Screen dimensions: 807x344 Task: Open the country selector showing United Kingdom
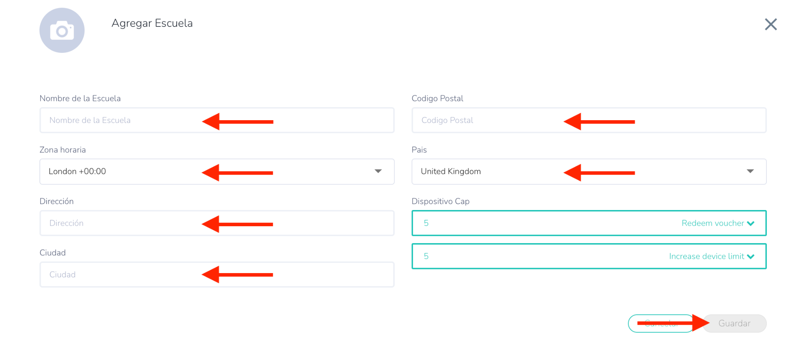click(489, 172)
